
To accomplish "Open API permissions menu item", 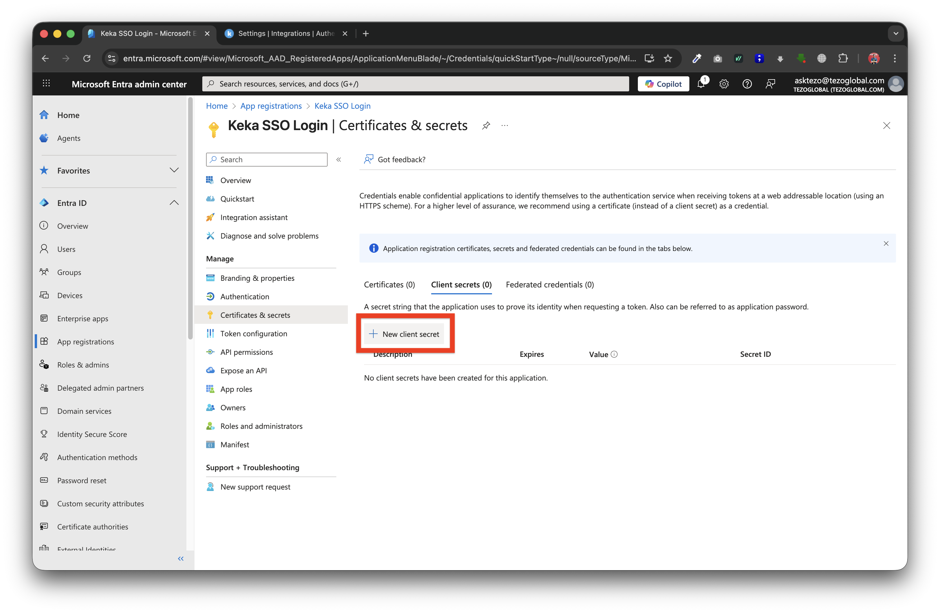I will (247, 352).
